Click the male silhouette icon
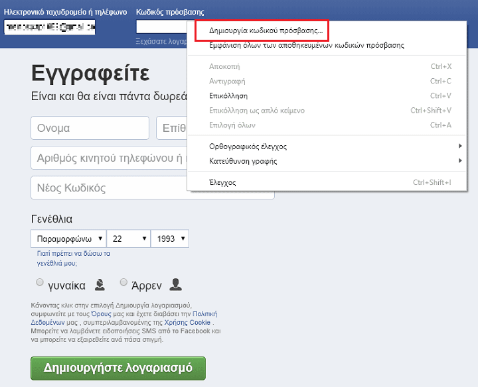This screenshot has height=387, width=478. click(x=175, y=285)
